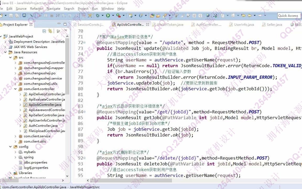Click the Run Last Tool (external tools) icon
The width and height of the screenshot is (302, 189).
[x=118, y=15]
